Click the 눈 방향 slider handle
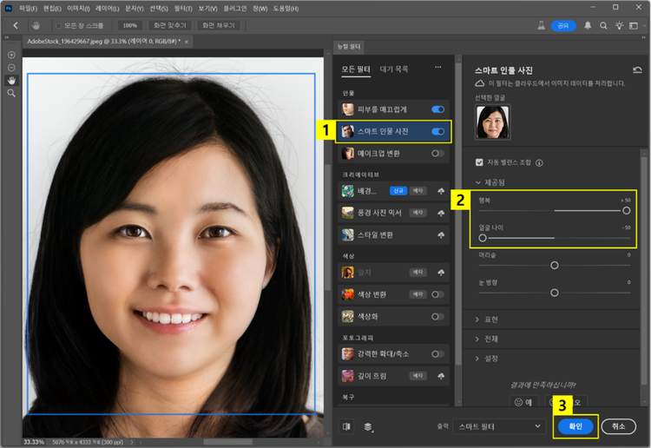 (x=554, y=292)
